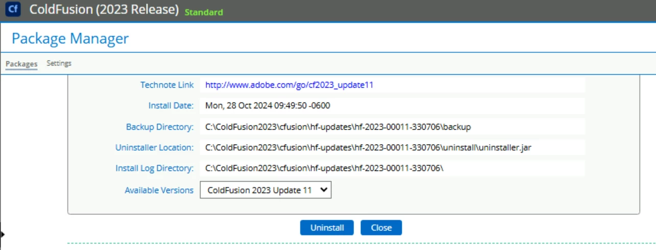Expand the Available Versions dropdown

[x=265, y=190]
